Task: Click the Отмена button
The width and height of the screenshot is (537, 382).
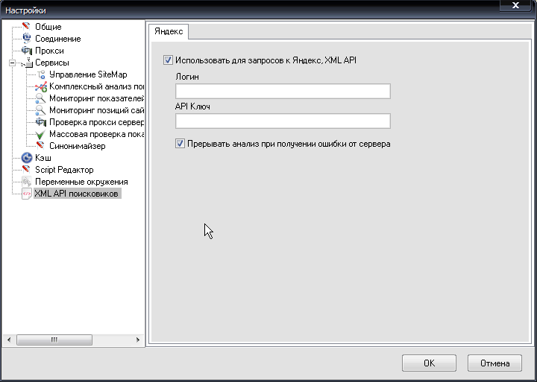Action: [x=494, y=363]
